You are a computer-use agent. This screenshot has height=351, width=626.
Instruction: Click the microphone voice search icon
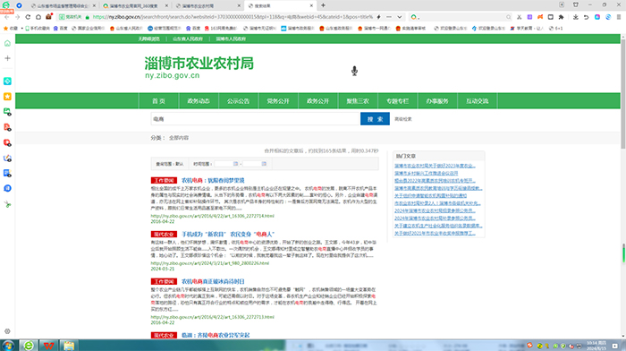pyautogui.click(x=354, y=71)
